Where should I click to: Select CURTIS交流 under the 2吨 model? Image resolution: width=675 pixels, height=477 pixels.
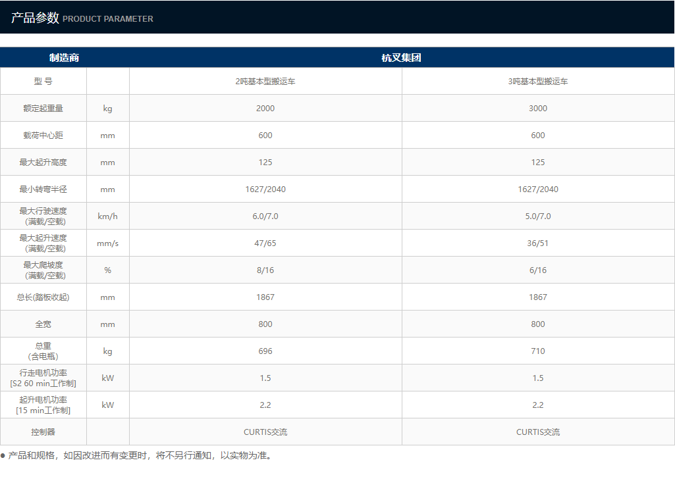click(265, 432)
